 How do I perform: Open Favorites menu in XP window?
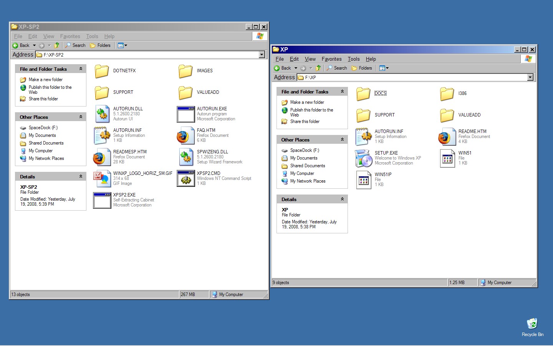[332, 59]
